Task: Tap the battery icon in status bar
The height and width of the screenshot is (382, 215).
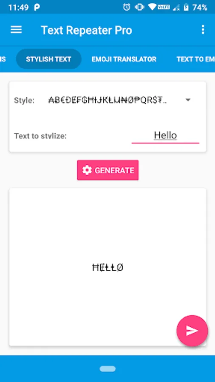Action: click(186, 7)
